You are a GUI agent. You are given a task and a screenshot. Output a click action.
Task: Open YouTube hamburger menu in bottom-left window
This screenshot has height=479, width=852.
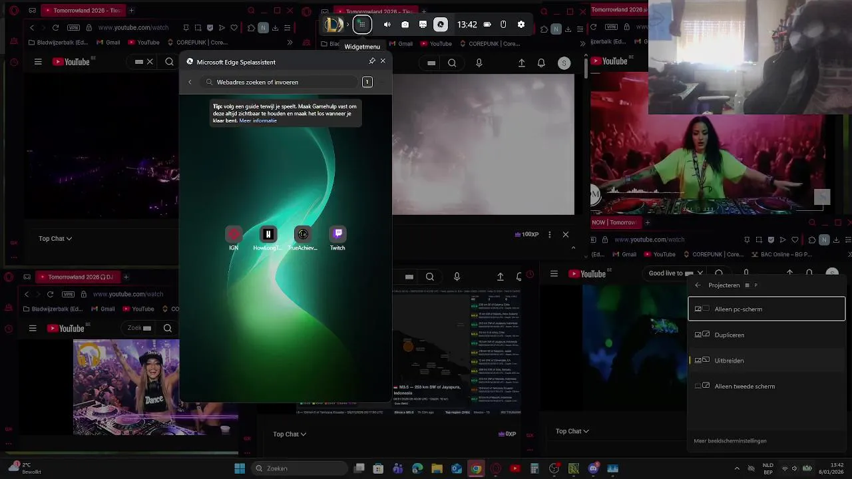point(33,328)
